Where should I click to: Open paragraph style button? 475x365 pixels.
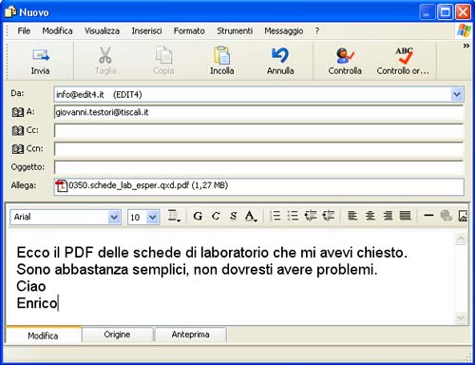click(174, 216)
